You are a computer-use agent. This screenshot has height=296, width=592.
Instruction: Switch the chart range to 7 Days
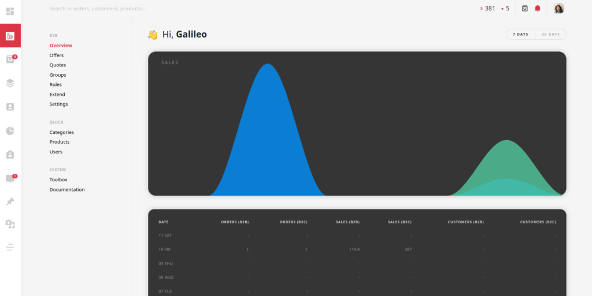520,34
